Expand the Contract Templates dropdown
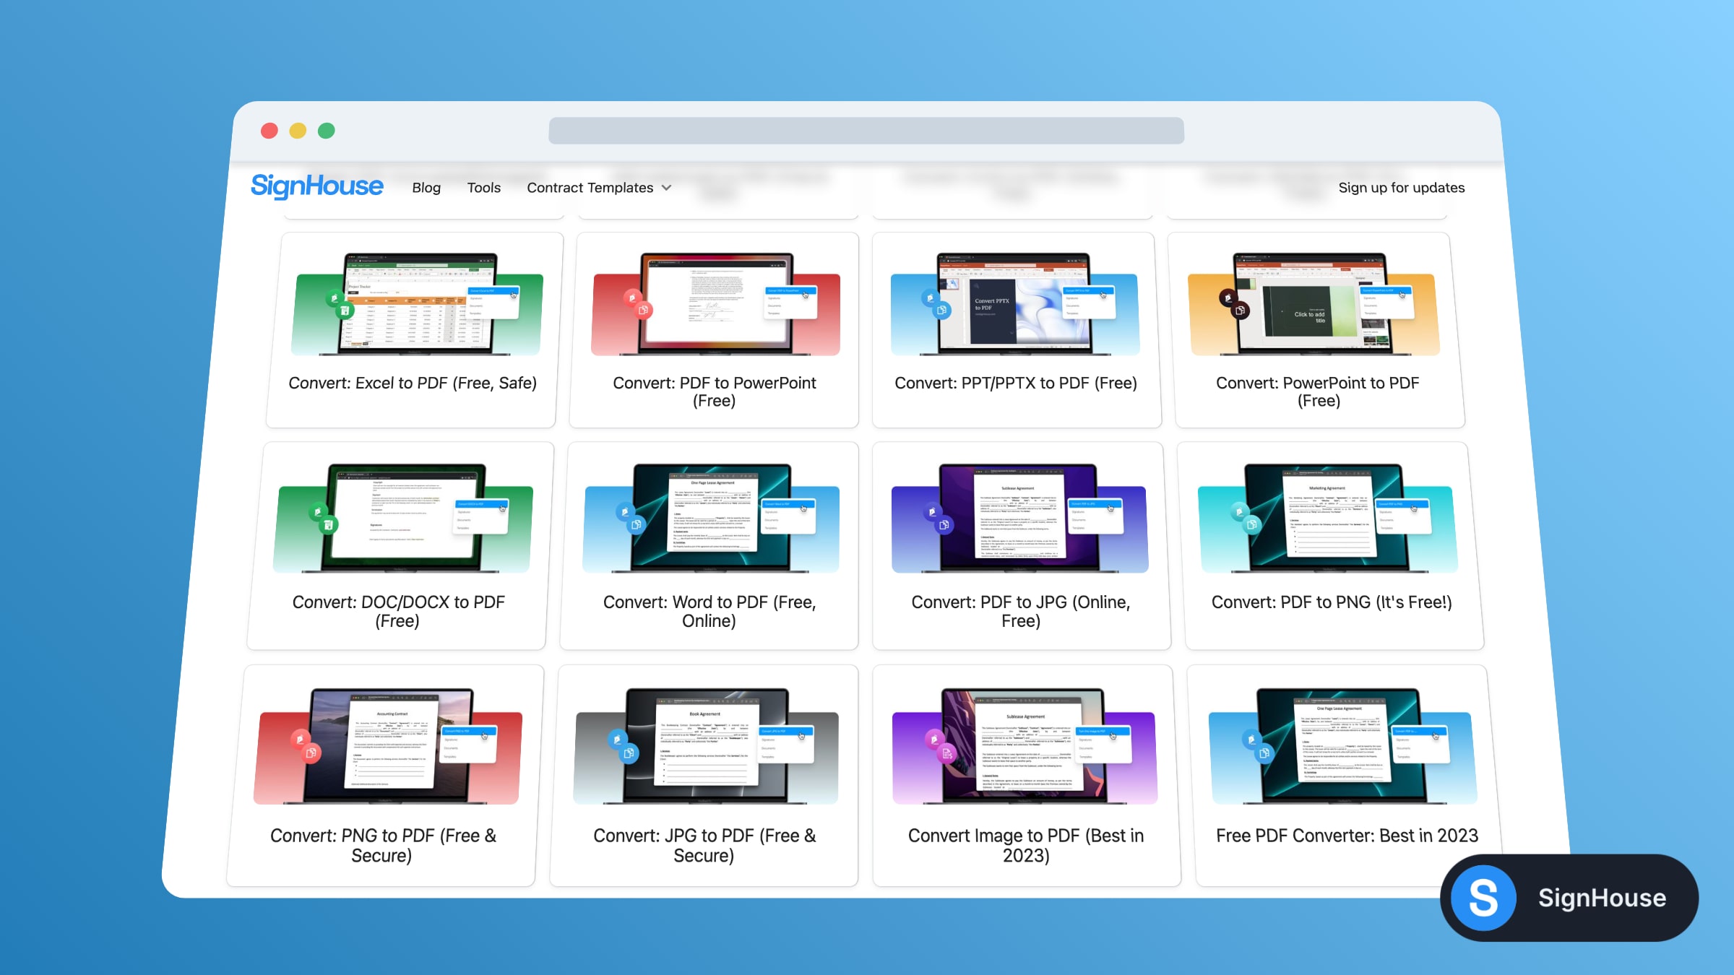Viewport: 1734px width, 975px height. tap(598, 187)
